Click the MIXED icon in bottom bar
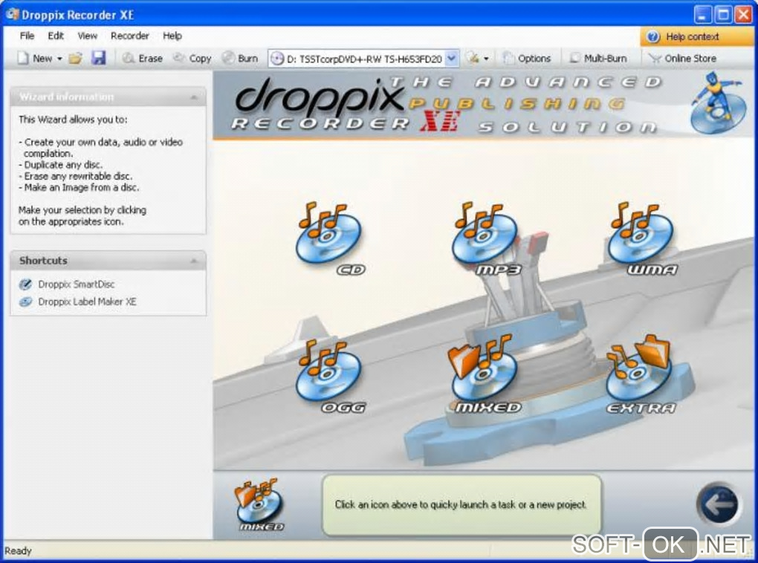 (259, 504)
